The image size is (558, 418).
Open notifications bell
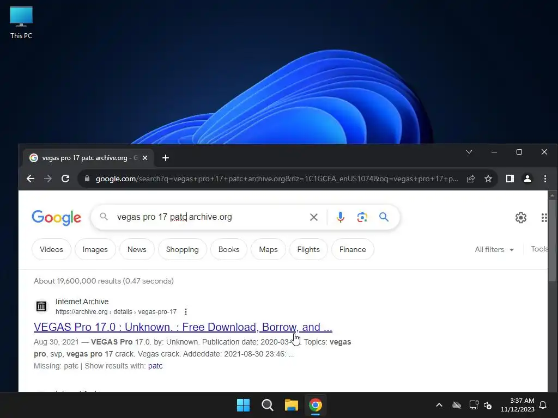coord(543,405)
